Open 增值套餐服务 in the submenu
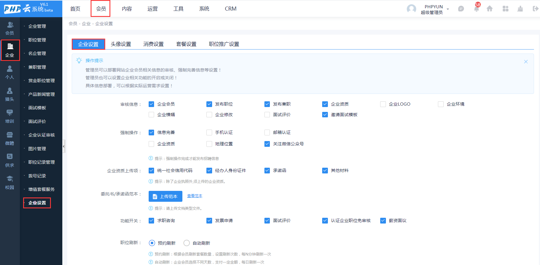Viewport: 540px width, 265px height. point(41,189)
